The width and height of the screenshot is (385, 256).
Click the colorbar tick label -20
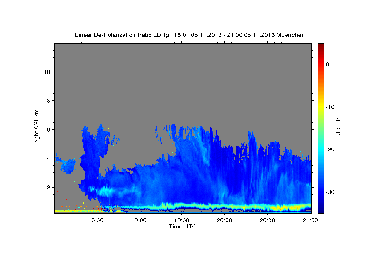click(x=330, y=149)
